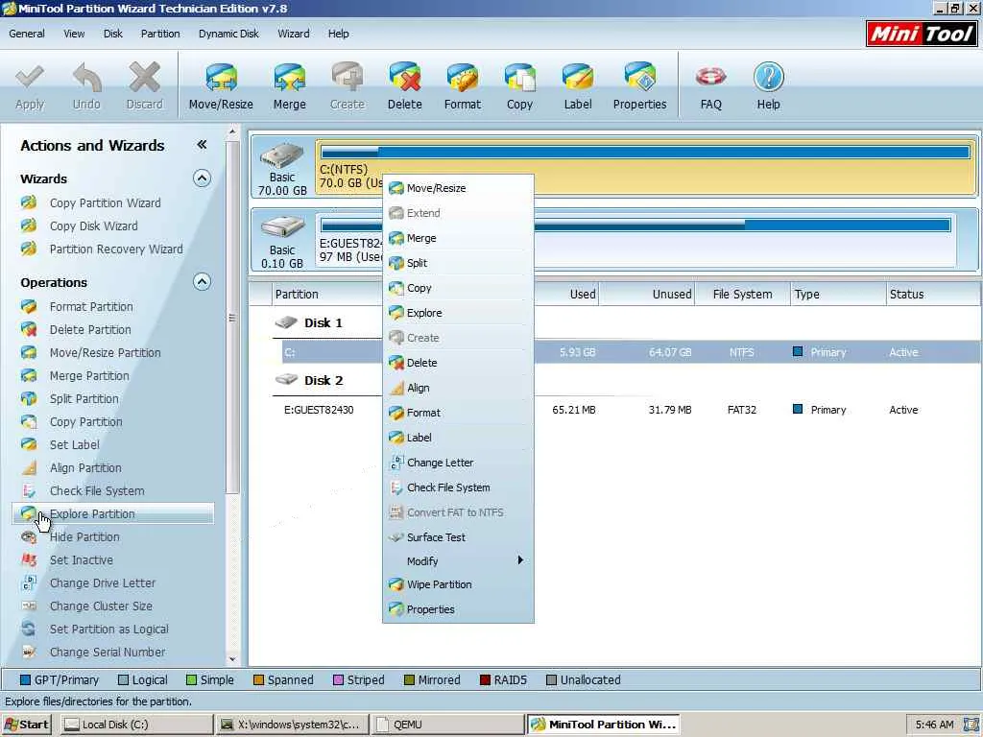Image resolution: width=983 pixels, height=737 pixels.
Task: Start Partition Recovery Wizard in sidebar
Action: (x=116, y=250)
